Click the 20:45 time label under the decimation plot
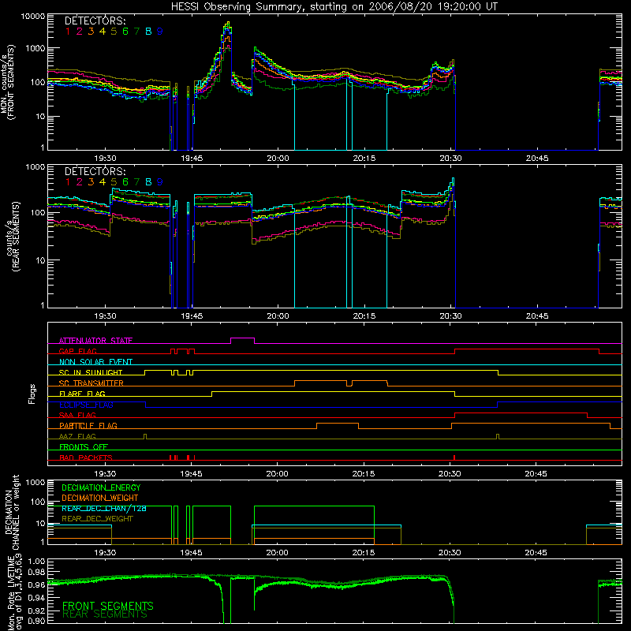 (536, 553)
